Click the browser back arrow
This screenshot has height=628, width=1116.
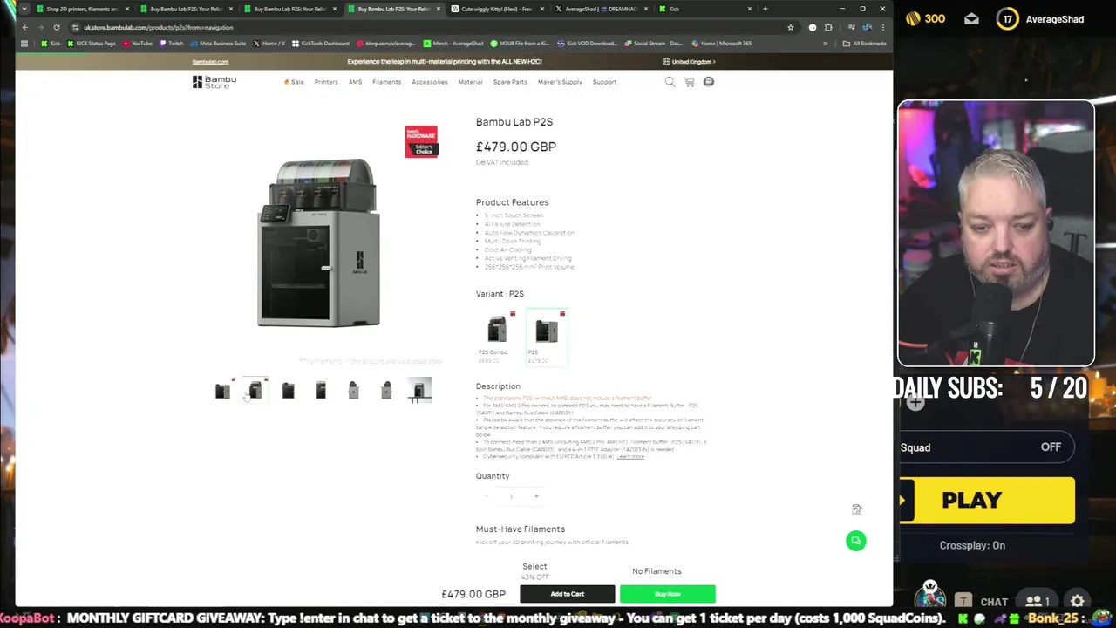[24, 27]
